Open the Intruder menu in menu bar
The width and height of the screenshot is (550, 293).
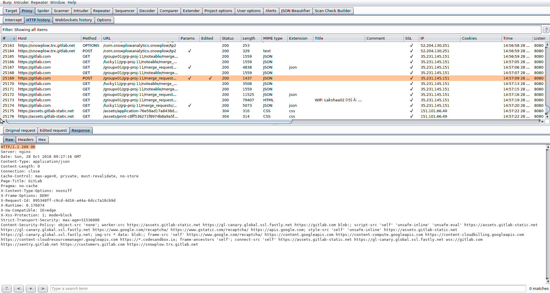tap(21, 3)
